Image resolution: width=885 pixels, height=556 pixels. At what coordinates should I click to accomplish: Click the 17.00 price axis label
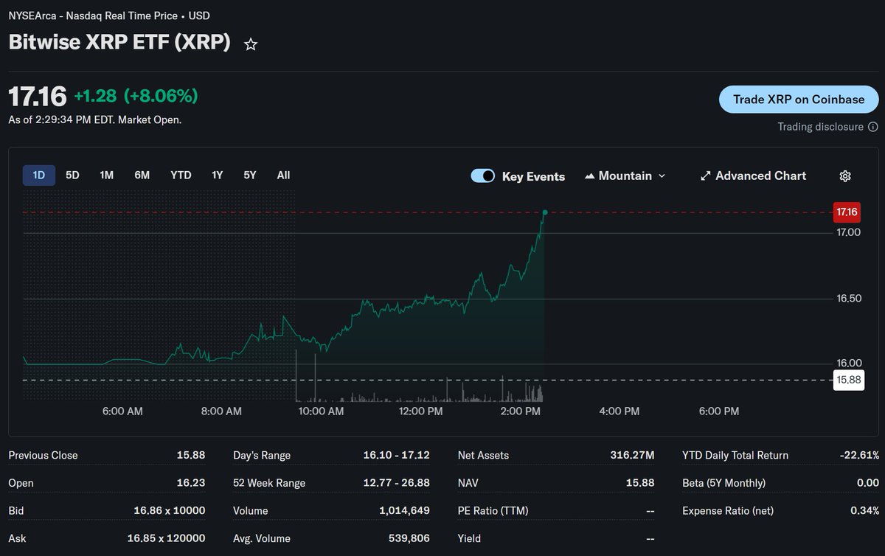848,232
